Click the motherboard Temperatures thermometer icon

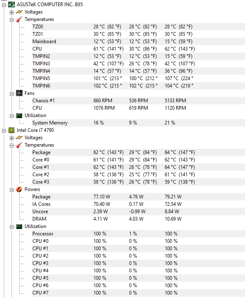[x=19, y=19]
